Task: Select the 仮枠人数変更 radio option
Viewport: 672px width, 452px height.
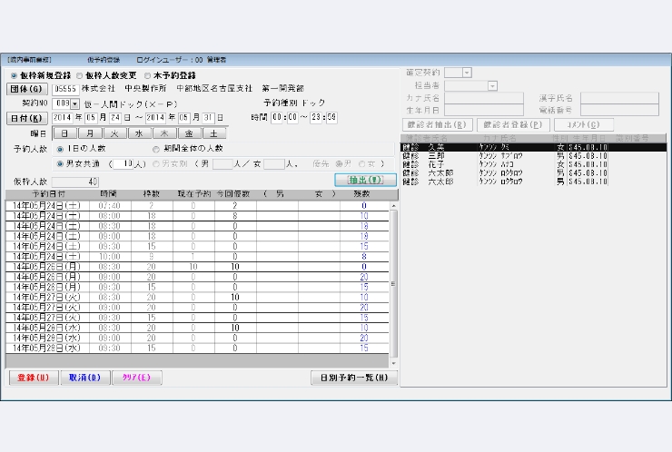Action: tap(80, 76)
